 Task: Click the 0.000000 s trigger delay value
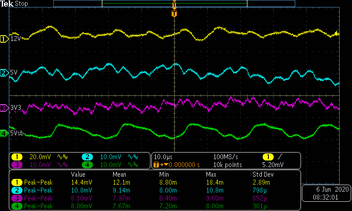(x=184, y=165)
